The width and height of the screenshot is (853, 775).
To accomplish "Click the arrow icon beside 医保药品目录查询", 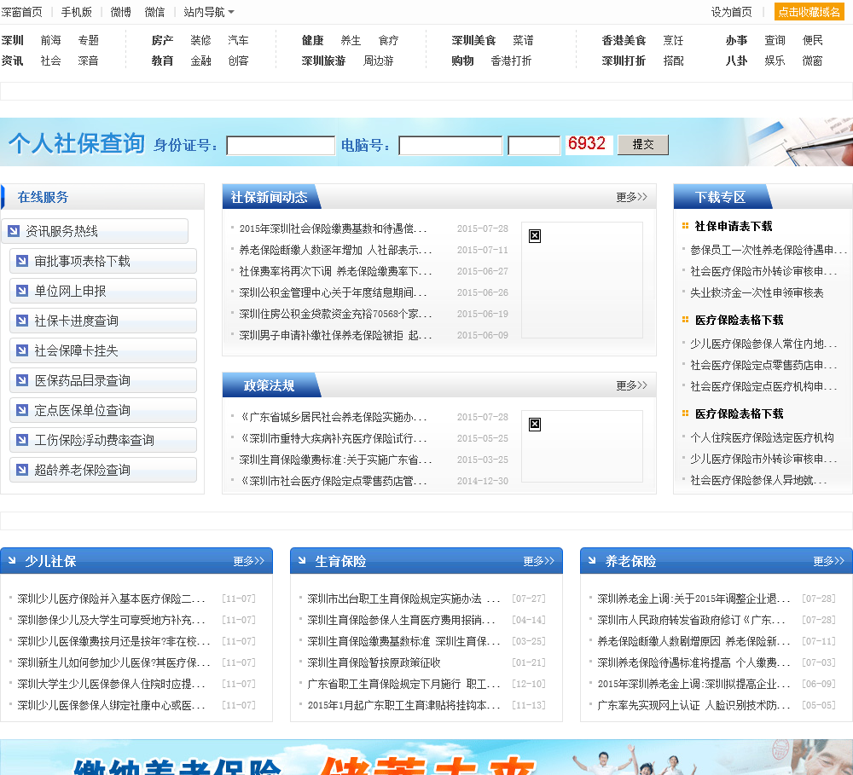I will pyautogui.click(x=22, y=381).
